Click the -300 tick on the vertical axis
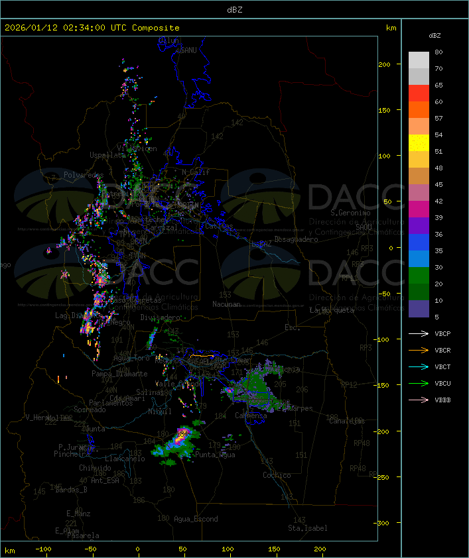The width and height of the screenshot is (469, 558). click(383, 523)
